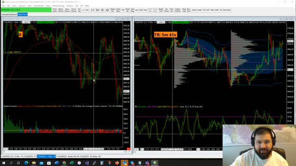Open the Windows Start menu

pos(4,163)
